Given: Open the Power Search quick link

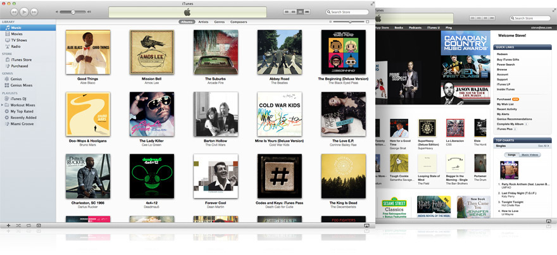Looking at the screenshot, I should click(506, 65).
